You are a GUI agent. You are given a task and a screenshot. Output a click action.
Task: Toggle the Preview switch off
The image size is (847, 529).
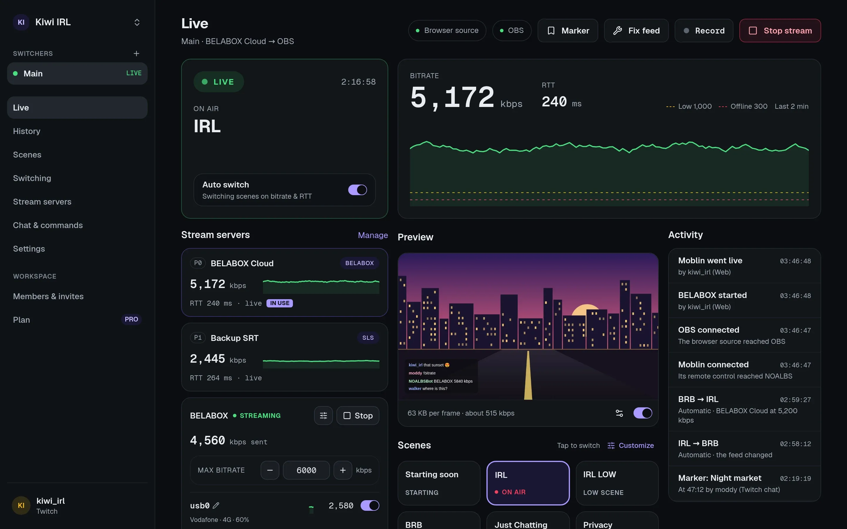click(x=643, y=413)
